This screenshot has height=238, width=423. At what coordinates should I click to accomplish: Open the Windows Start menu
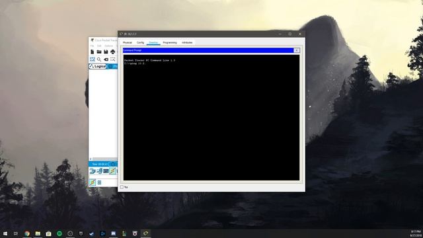[x=5, y=233]
